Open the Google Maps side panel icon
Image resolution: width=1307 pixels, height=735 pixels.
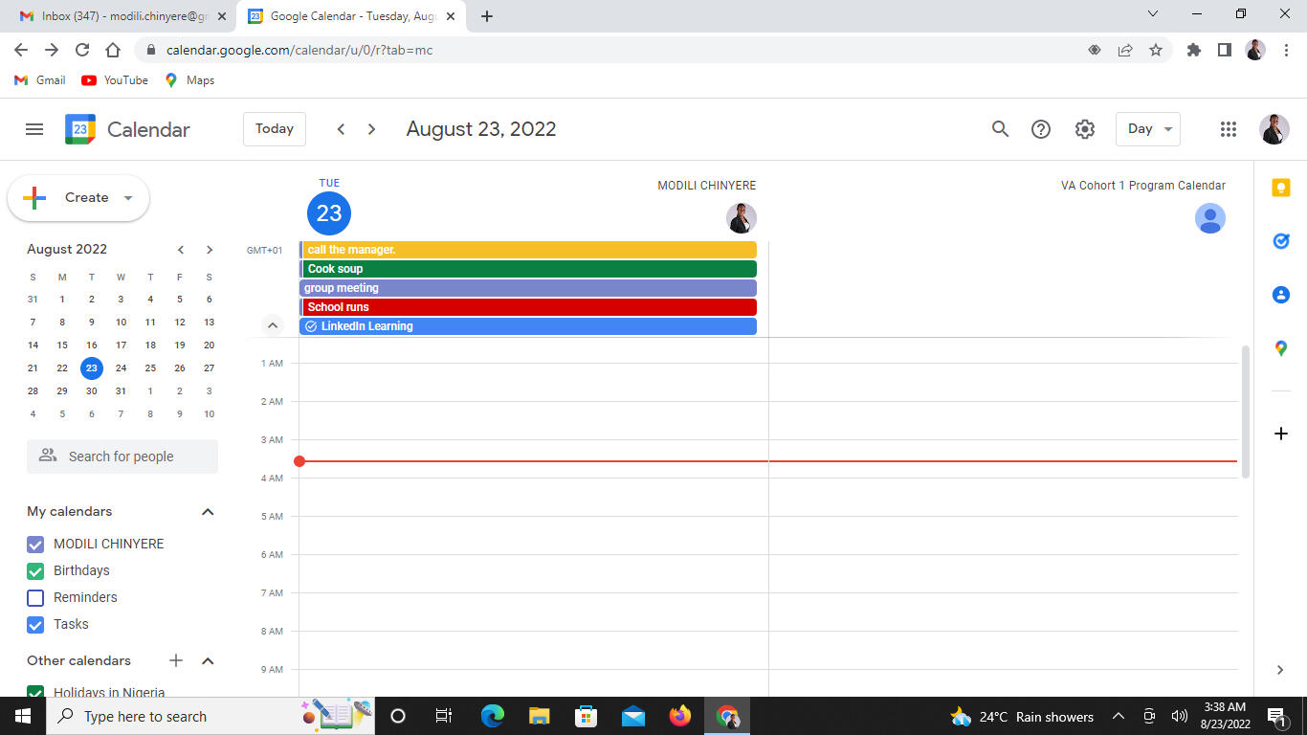tap(1280, 348)
